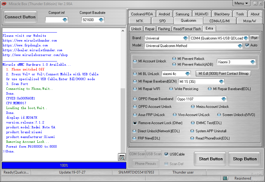Select Meizu Account Unlock option
Screen dimensions: 265x182
coord(193,107)
